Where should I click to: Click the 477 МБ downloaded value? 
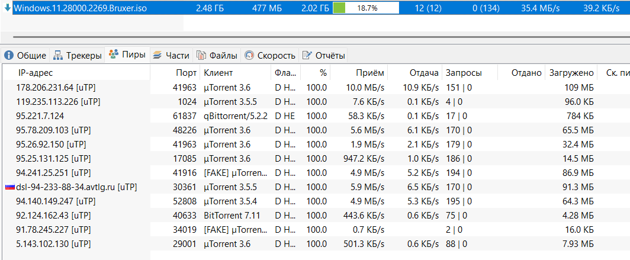pos(267,8)
